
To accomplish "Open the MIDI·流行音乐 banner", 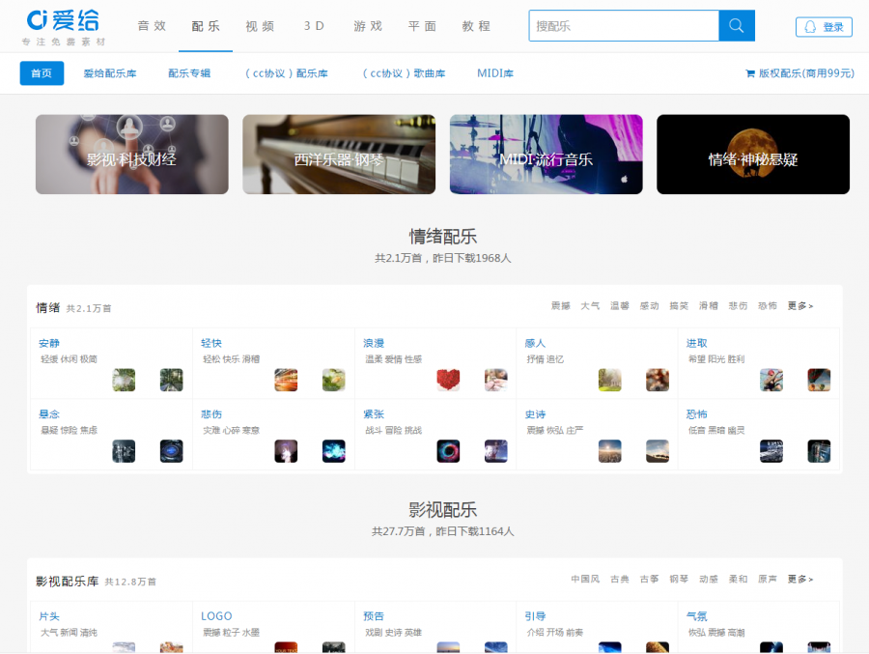I will pos(546,155).
